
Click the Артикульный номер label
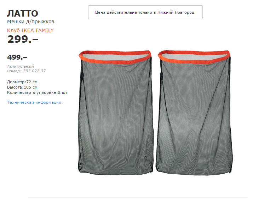point(21,68)
